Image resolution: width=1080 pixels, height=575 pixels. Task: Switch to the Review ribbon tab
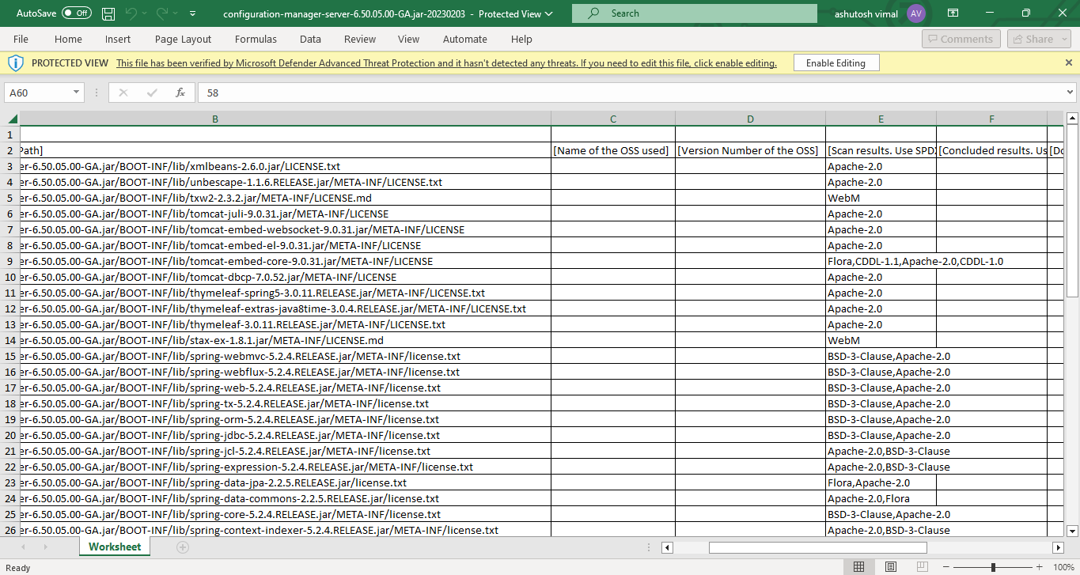[359, 39]
